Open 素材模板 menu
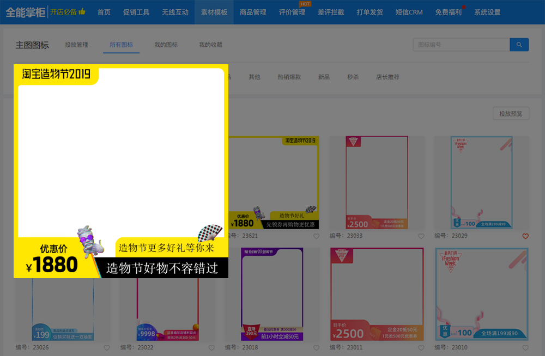545x356 pixels. [x=214, y=12]
